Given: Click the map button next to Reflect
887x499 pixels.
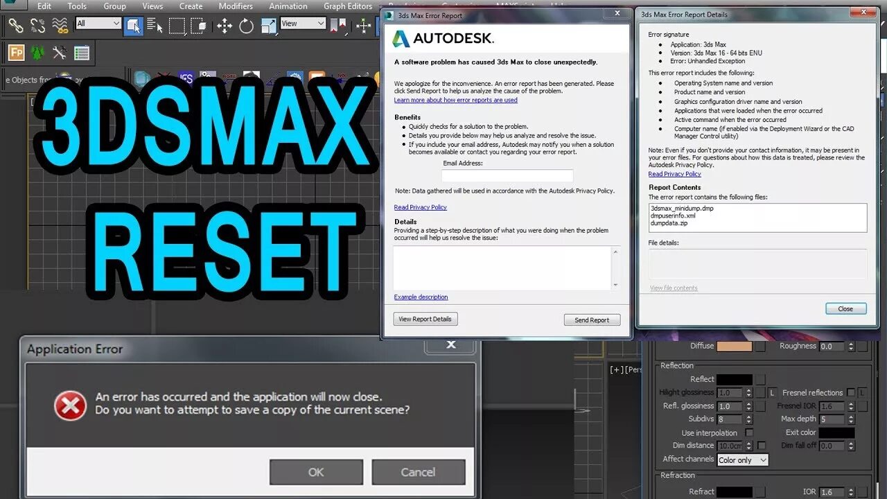Looking at the screenshot, I should point(760,379).
